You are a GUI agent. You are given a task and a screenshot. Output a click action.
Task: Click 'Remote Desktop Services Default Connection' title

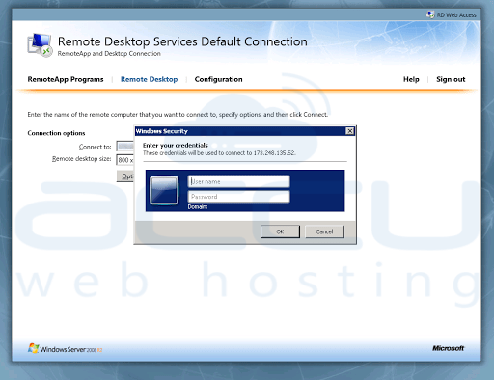(182, 41)
